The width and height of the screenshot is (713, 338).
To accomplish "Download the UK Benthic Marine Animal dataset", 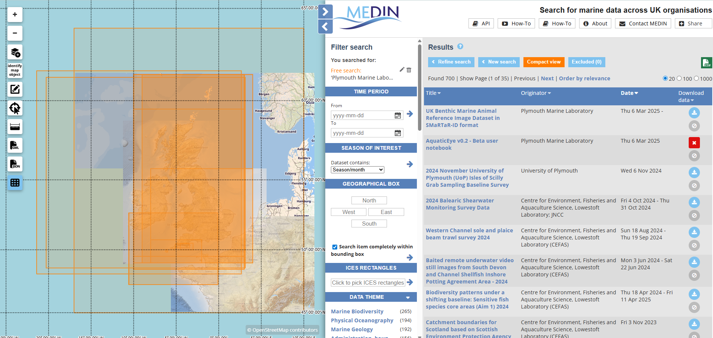I will 694,113.
